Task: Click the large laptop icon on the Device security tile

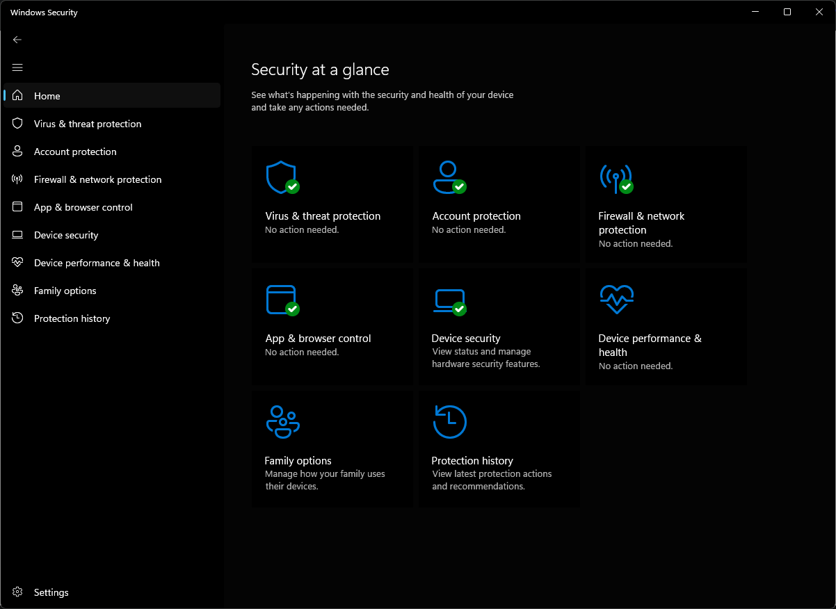Action: 449,302
